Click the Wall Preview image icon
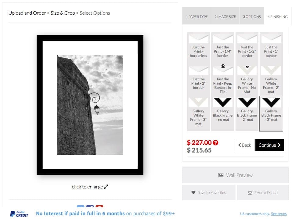This screenshot has height=221, width=292. 221,175
